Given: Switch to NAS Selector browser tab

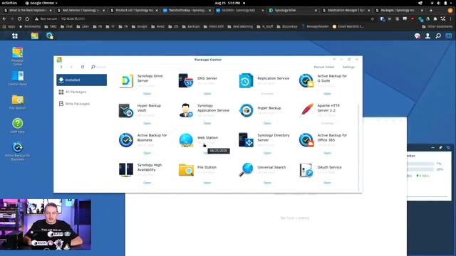Looking at the screenshot, I should tap(80, 10).
